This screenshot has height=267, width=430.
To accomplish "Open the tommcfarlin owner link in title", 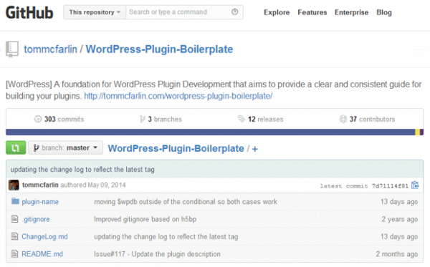I will coord(50,49).
